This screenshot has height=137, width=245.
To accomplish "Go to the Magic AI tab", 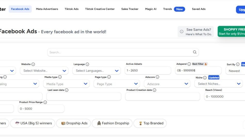I will pyautogui.click(x=151, y=9).
